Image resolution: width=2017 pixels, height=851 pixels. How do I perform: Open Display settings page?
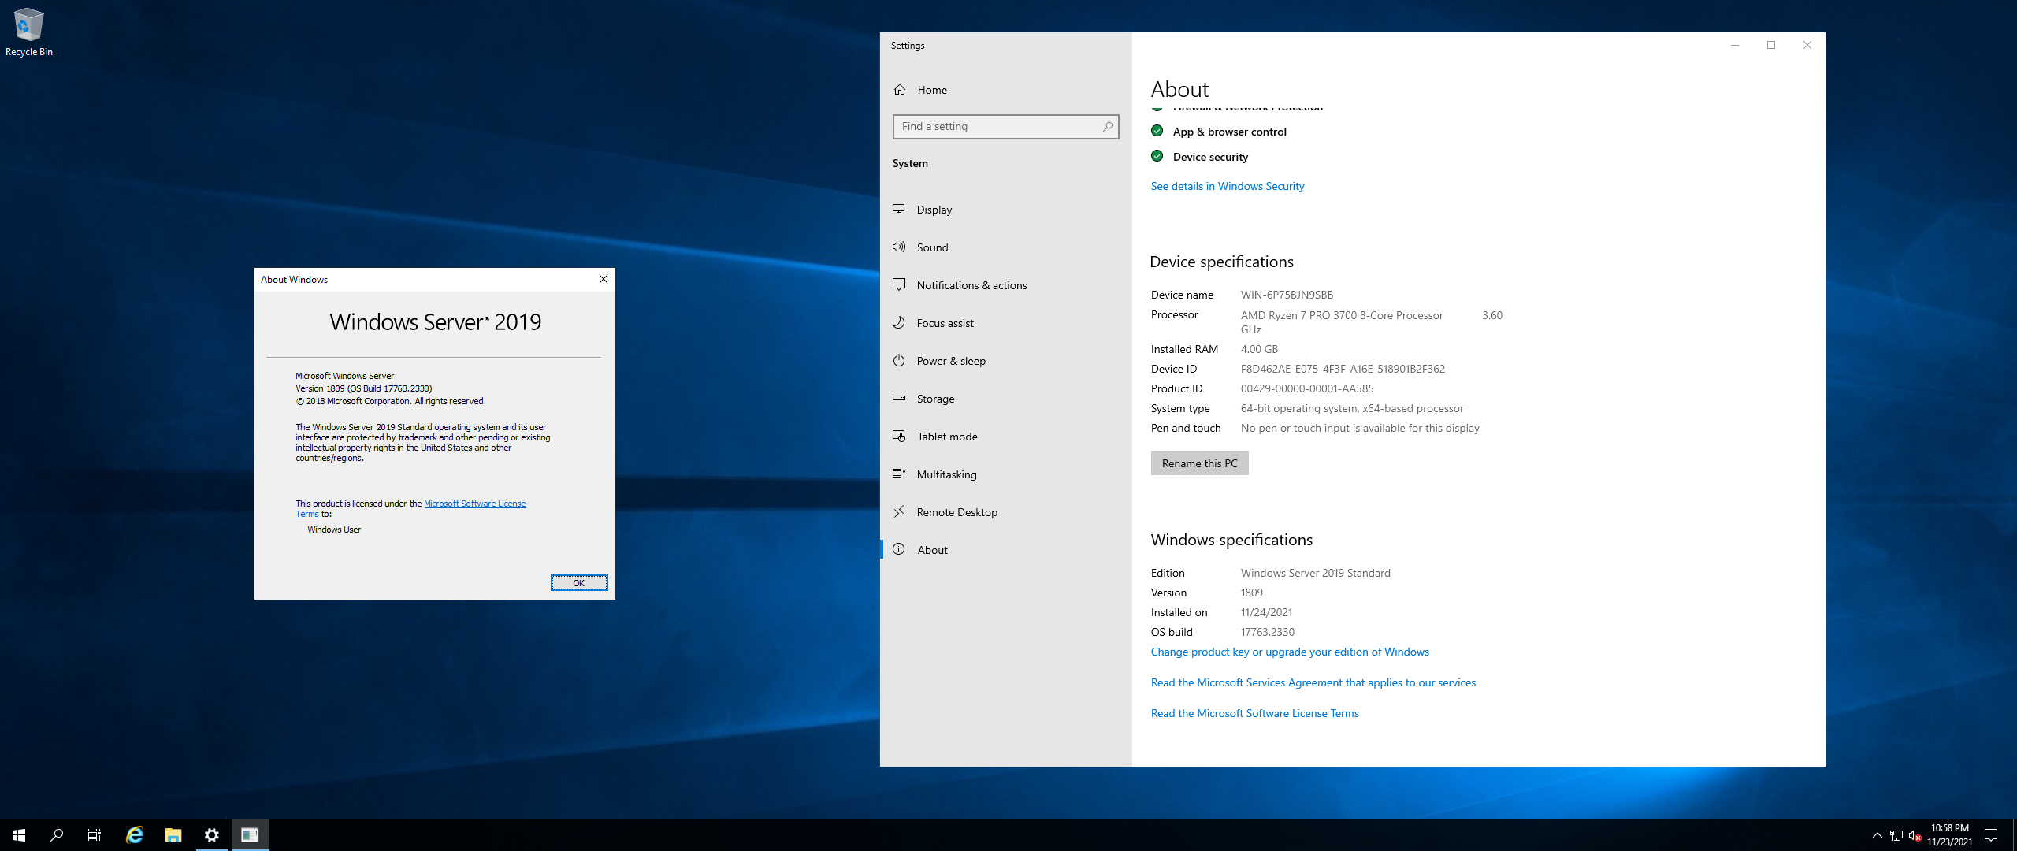click(1006, 210)
